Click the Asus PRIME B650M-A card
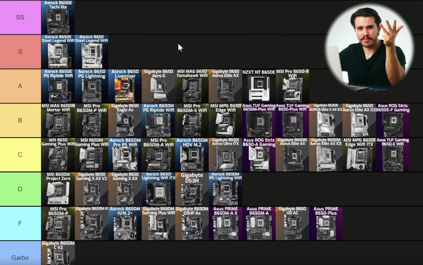423x265 pixels. (259, 224)
